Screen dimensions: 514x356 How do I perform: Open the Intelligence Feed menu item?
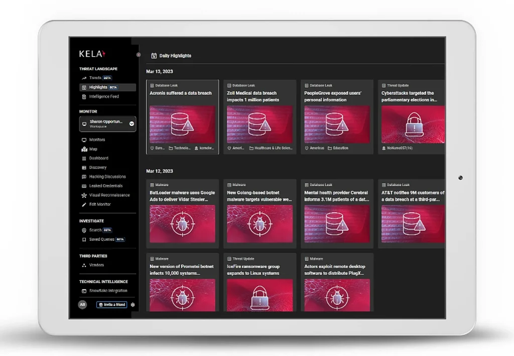pos(104,97)
